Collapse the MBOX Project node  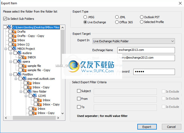coord(6,49)
